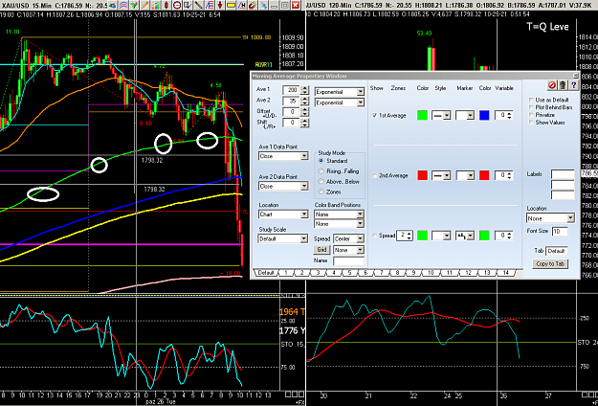598x406 pixels.
Task: Select the diagonal trend line tool
Action: (198, 6)
